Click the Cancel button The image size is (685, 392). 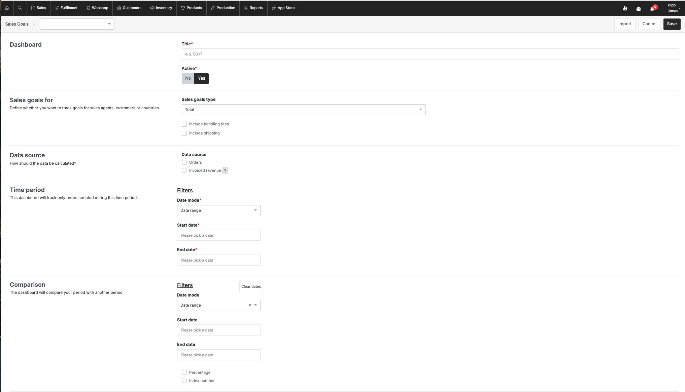point(649,24)
